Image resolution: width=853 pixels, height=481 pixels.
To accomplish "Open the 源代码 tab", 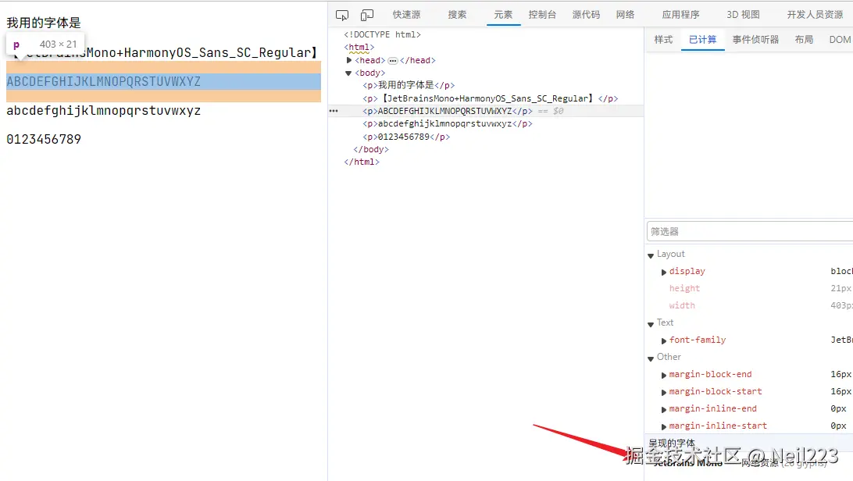I will pyautogui.click(x=586, y=15).
